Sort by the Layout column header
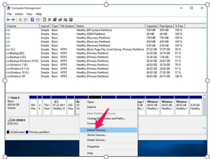 tap(45, 26)
